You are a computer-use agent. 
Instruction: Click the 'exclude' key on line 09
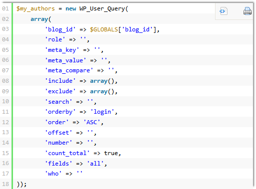[60, 91]
